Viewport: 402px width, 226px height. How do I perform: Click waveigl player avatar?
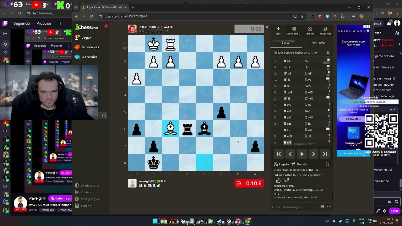(132, 183)
